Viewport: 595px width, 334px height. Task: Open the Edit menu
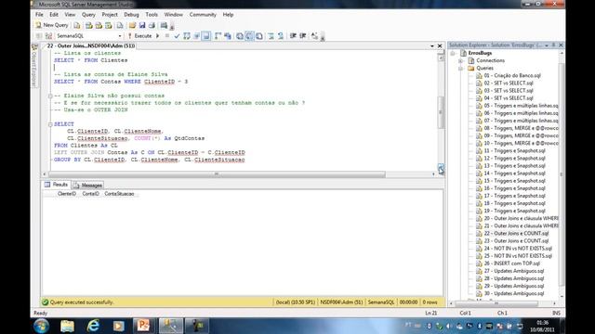pyautogui.click(x=54, y=15)
